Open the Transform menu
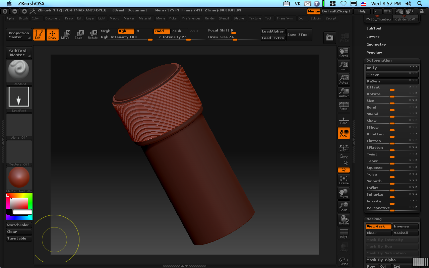The image size is (429, 268). [x=285, y=18]
